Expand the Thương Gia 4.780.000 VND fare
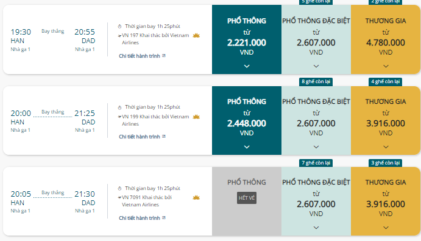Screen dimensions: 421x241 pos(386,66)
